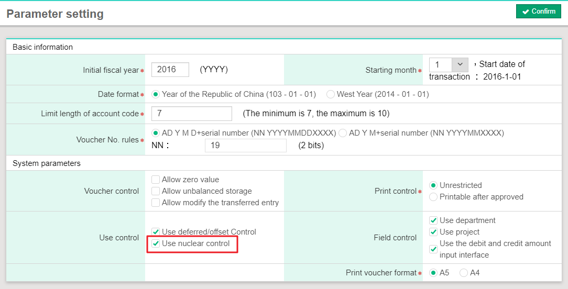
Task: Select AD Y M+serial number rule
Action: point(343,133)
